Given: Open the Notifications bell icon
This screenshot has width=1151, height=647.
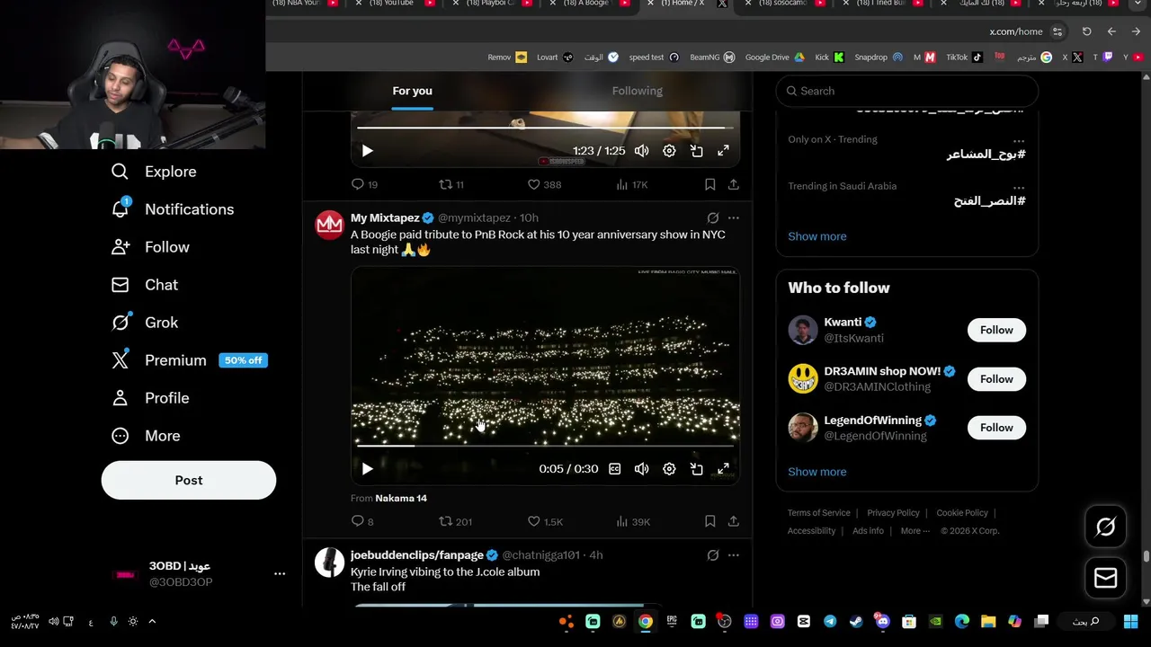Looking at the screenshot, I should (x=120, y=208).
